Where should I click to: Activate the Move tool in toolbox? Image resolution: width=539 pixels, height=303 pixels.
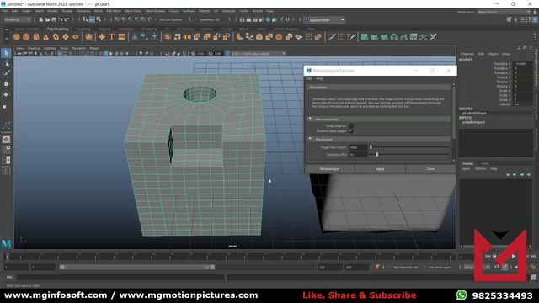pos(6,84)
